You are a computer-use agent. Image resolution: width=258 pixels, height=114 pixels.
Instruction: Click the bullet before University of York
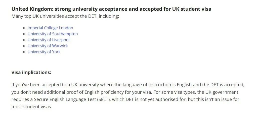[24, 52]
